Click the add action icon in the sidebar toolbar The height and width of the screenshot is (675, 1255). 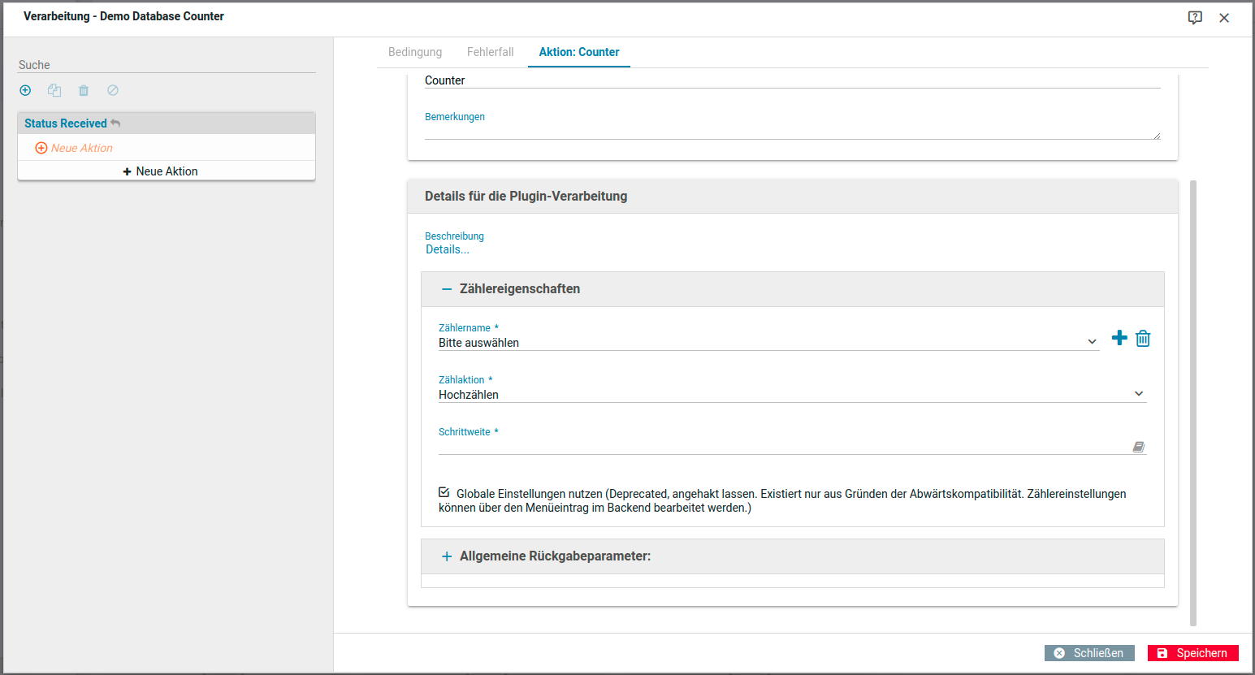[x=25, y=90]
